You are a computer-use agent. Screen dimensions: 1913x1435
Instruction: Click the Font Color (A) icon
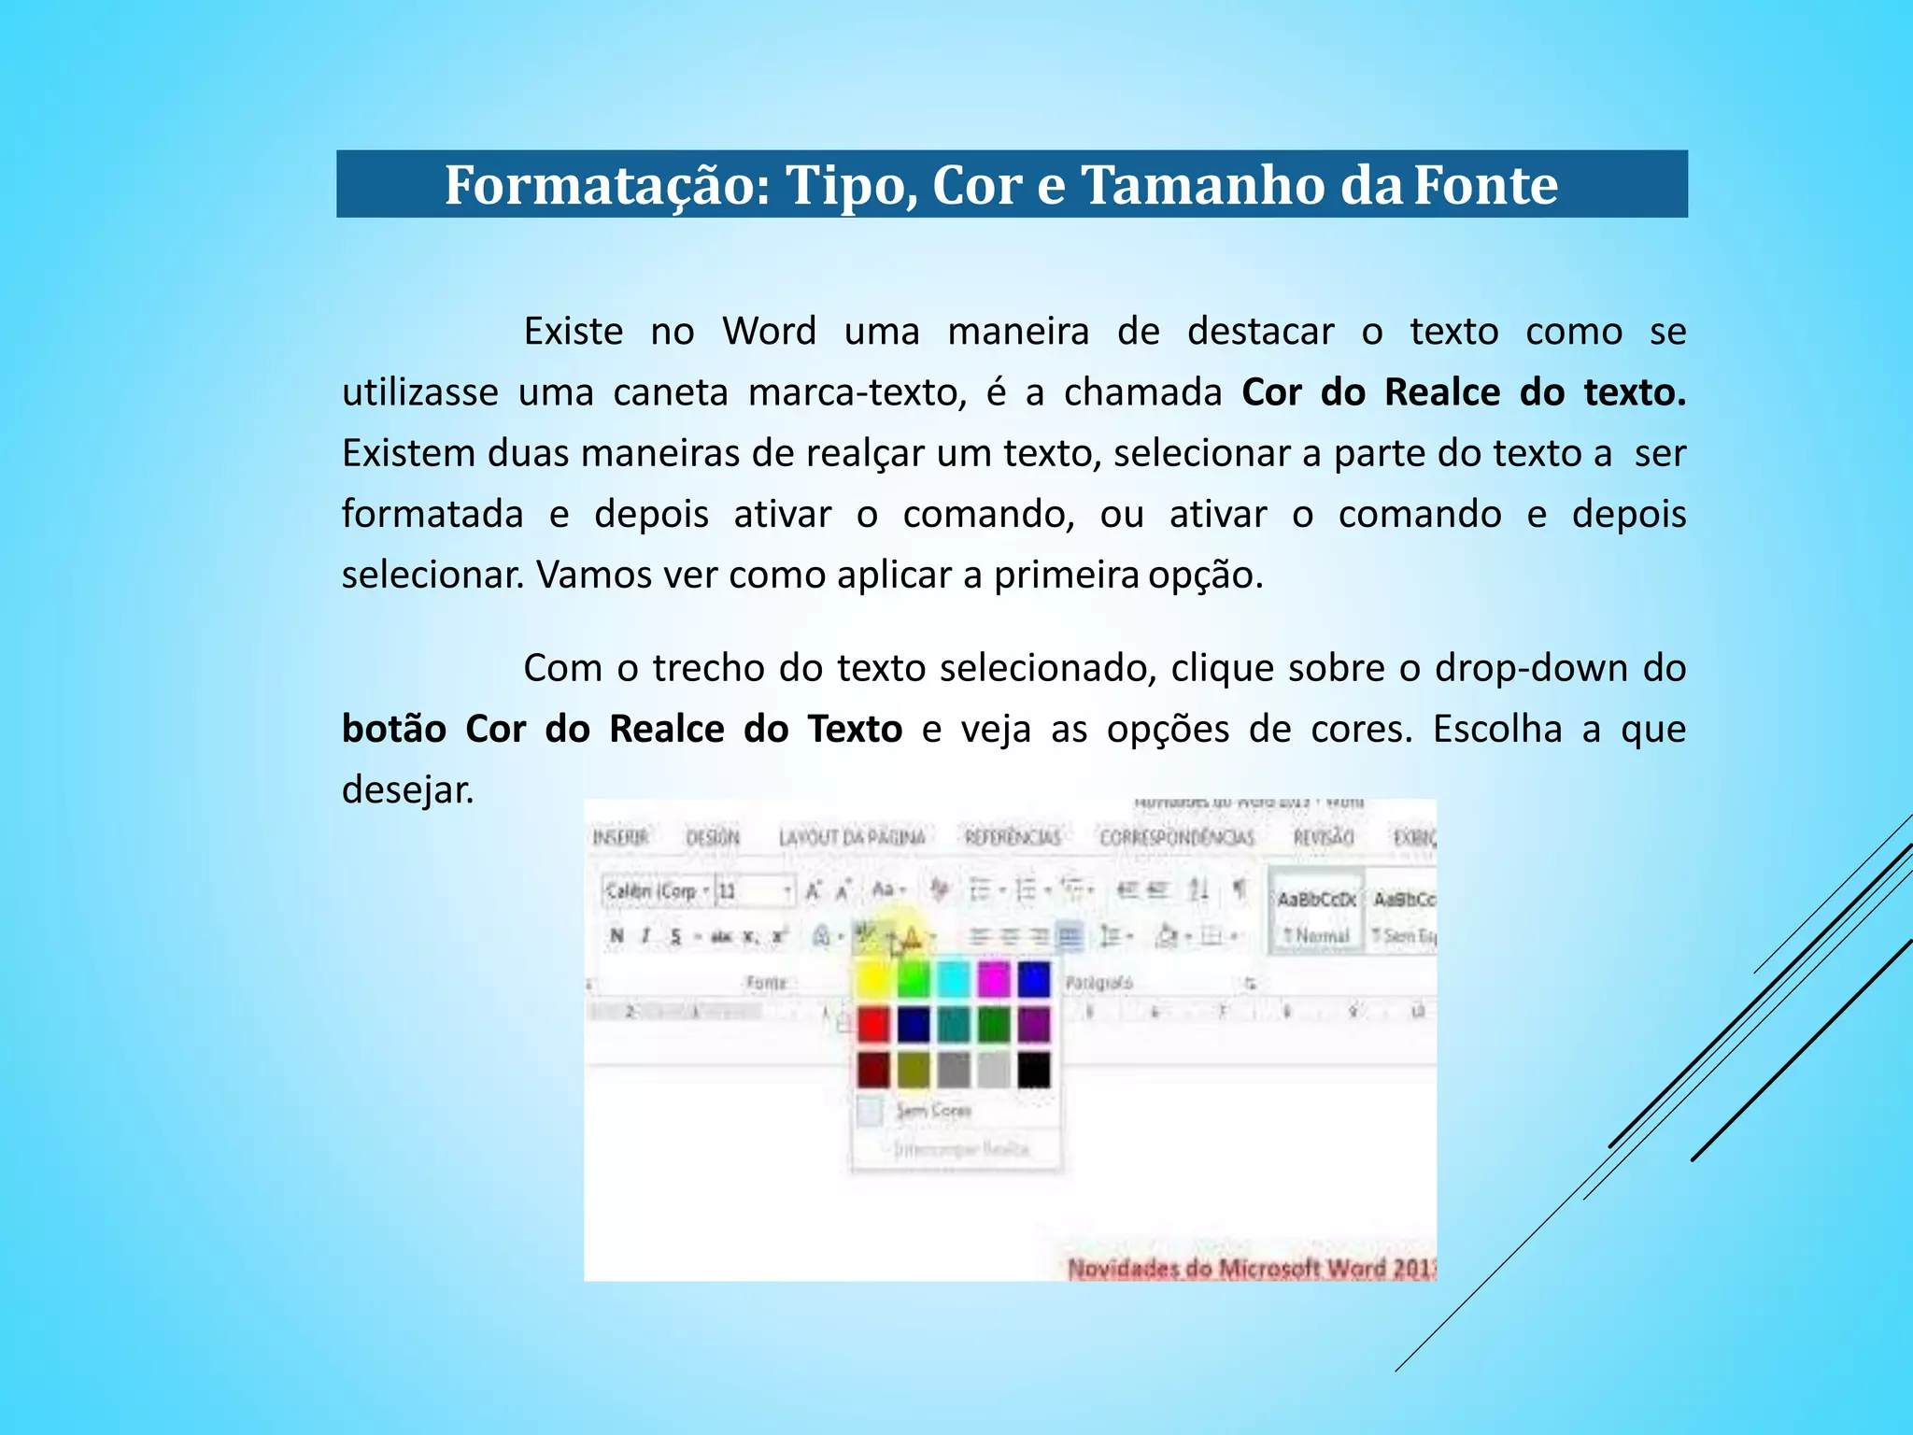click(913, 937)
